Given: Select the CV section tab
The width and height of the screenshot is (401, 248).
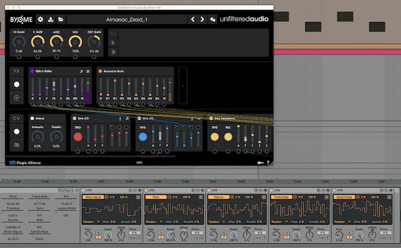Looking at the screenshot, I should (17, 118).
